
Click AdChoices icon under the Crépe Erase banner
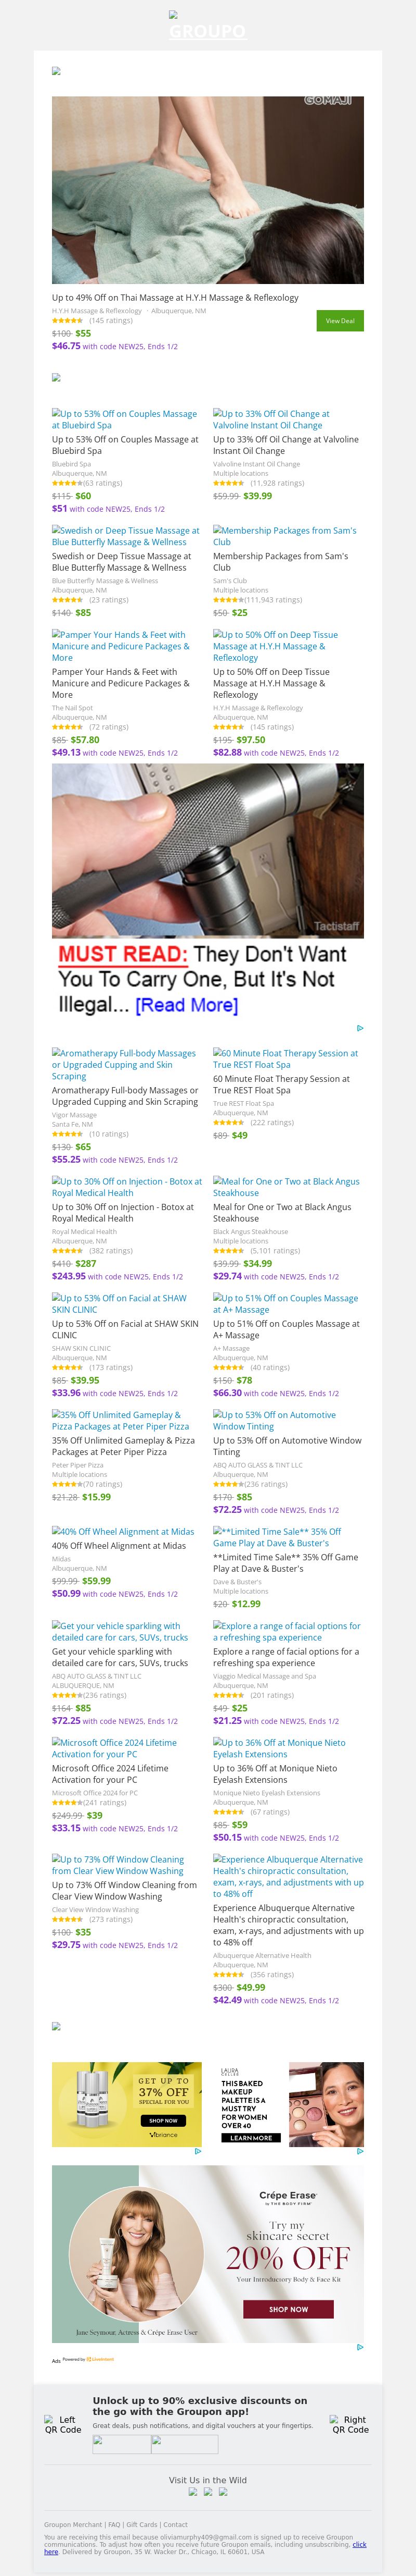(359, 2347)
